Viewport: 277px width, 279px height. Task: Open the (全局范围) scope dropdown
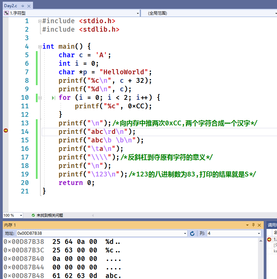tap(276, 13)
